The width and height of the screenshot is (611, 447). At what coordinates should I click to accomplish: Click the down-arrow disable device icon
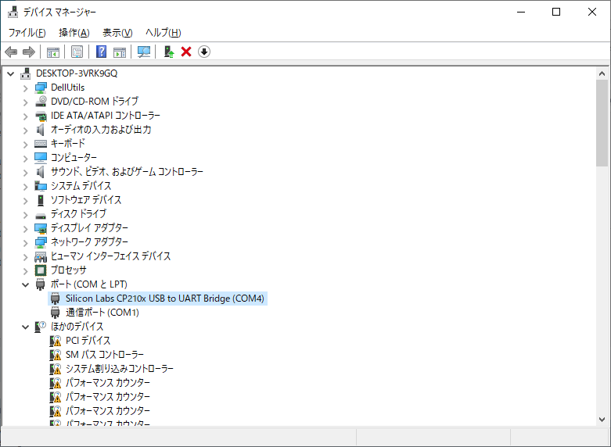point(204,52)
